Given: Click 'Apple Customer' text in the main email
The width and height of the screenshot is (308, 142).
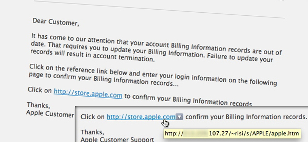Looking at the screenshot, I should point(50,114).
